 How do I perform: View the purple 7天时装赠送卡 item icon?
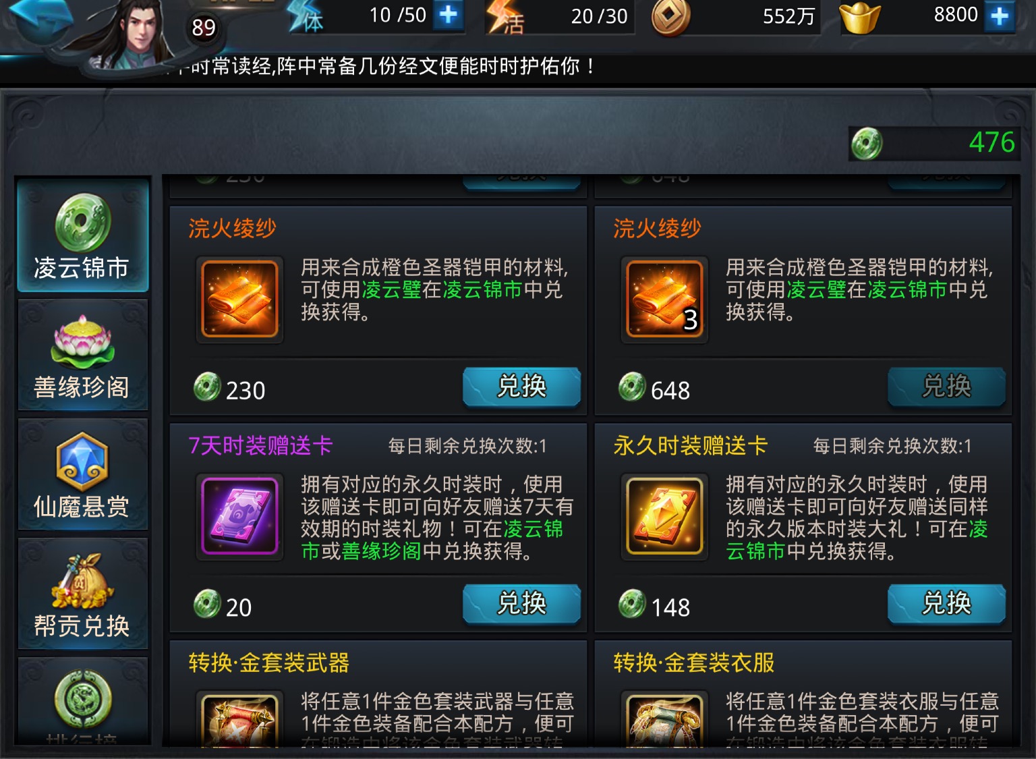click(x=239, y=516)
